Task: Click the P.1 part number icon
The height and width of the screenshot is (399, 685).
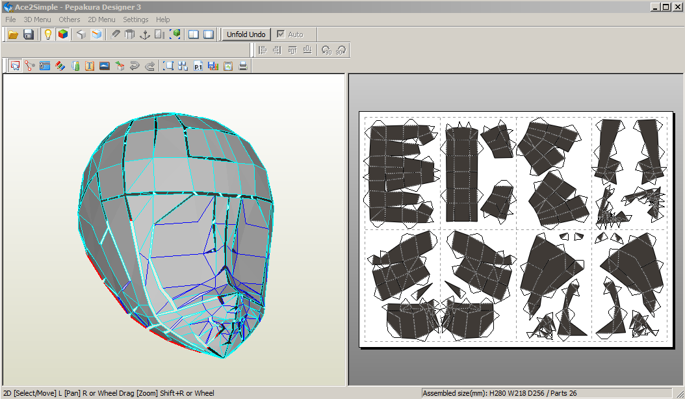Action: [198, 66]
